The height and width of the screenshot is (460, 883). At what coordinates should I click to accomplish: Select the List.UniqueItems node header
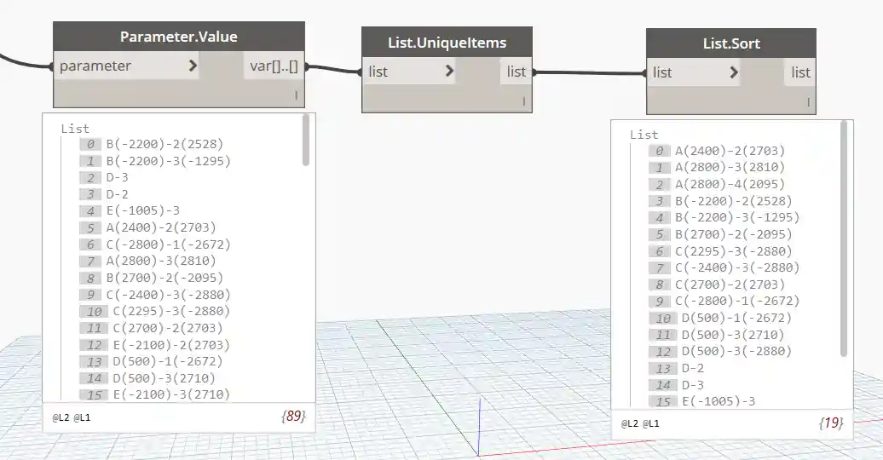[447, 42]
